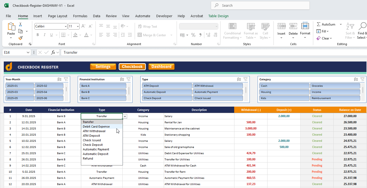This screenshot has height=188, width=367.
Task: Expand the Clipboard group dialog launcher
Action: coord(30,44)
